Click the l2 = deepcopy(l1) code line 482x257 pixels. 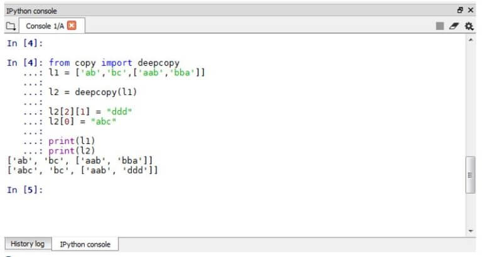point(93,92)
